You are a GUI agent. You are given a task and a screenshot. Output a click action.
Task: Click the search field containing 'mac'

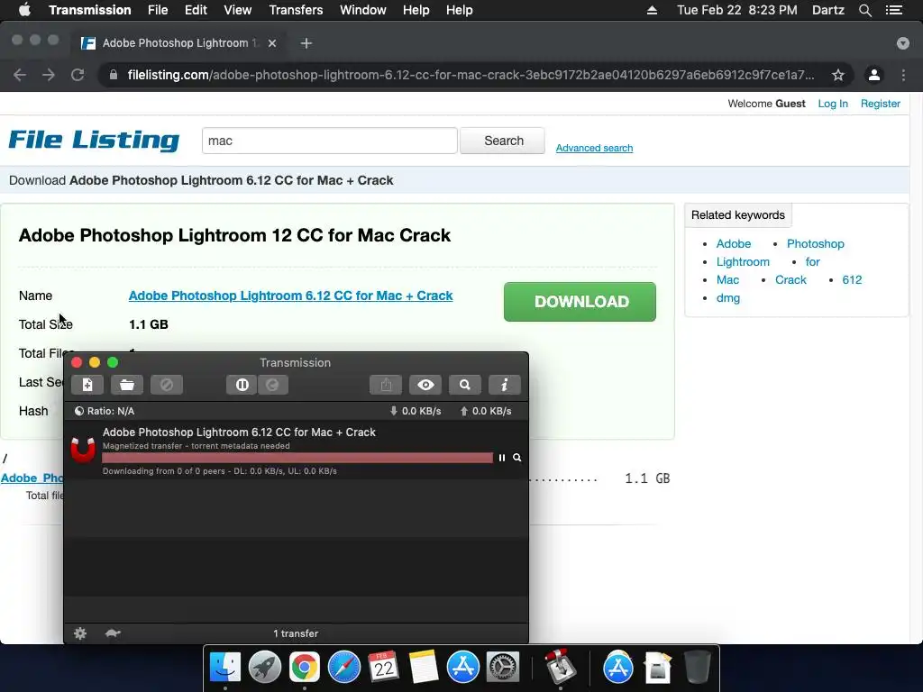[x=330, y=141]
